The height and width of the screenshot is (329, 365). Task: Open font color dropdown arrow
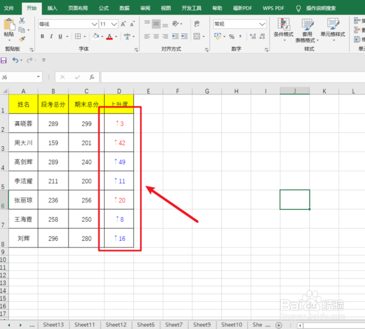pos(116,37)
